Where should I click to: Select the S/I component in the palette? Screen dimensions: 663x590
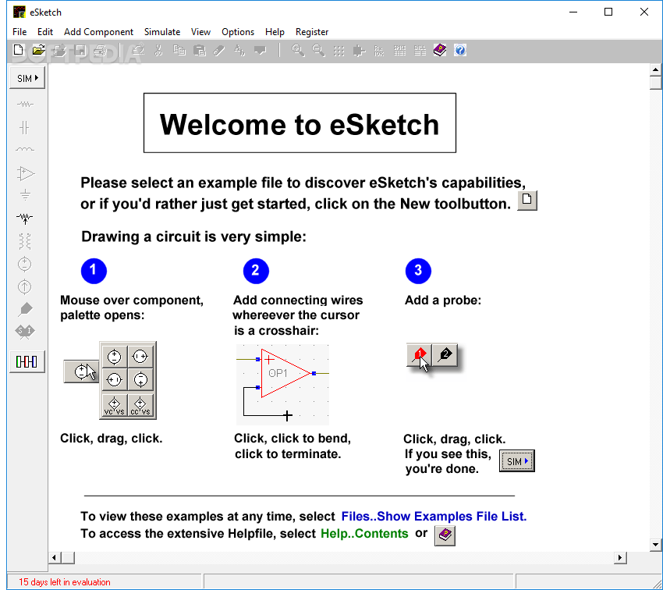click(x=25, y=332)
